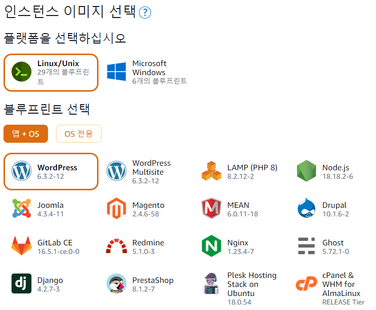This screenshot has width=376, height=310.
Task: Select the Drupal drop icon
Action: pos(306,208)
